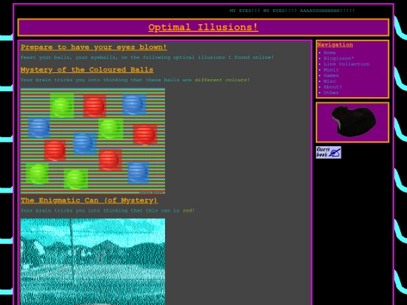
Task: Click the 'Feast your balls, your eyeballs' paragraph
Action: pos(147,57)
